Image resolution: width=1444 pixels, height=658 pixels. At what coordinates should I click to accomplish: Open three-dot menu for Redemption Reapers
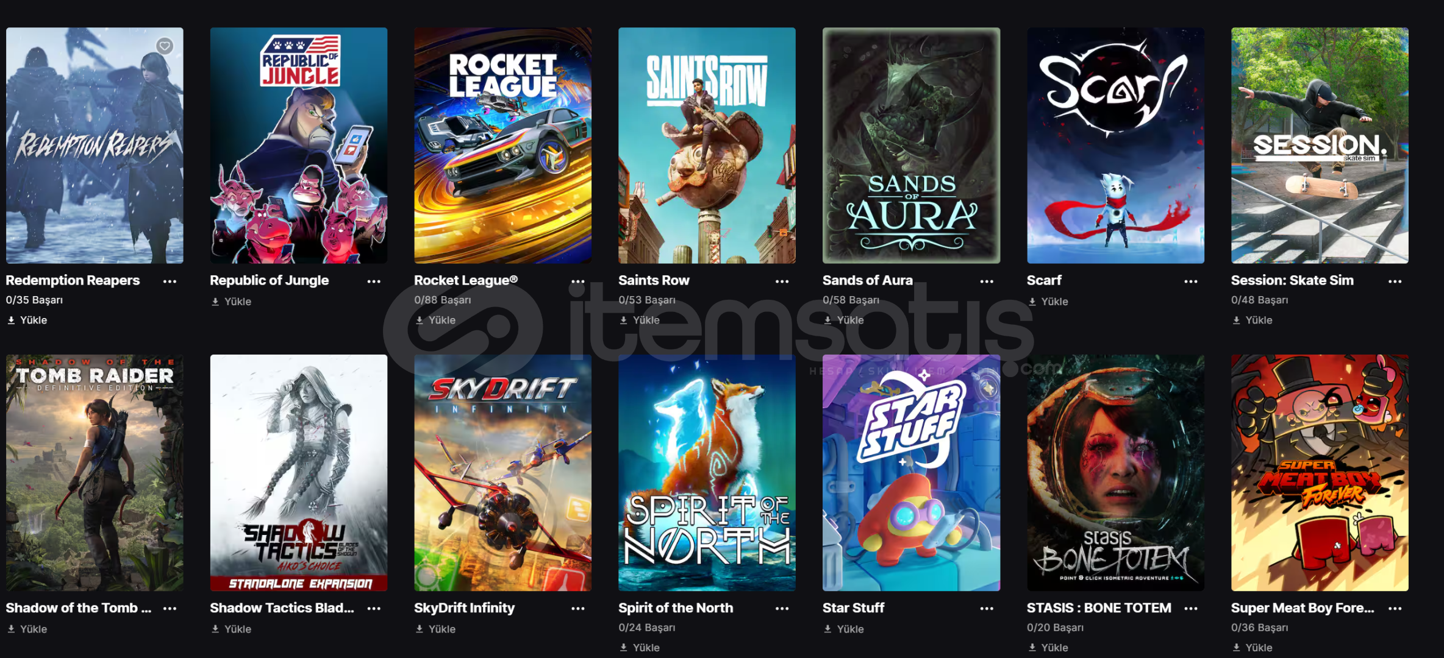point(170,281)
